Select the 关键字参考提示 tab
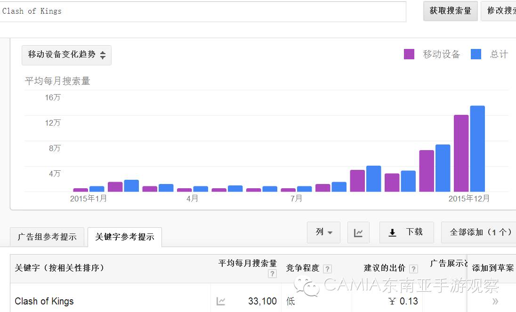The height and width of the screenshot is (312, 516). [125, 237]
